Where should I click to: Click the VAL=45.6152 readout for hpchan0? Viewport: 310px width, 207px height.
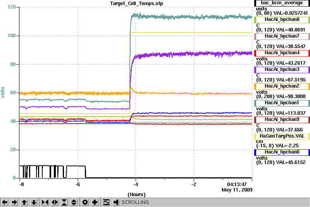coord(291,162)
